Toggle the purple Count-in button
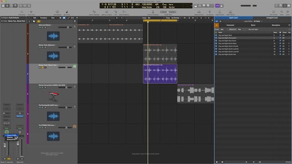This screenshot has width=292, height=164. click(217, 6)
